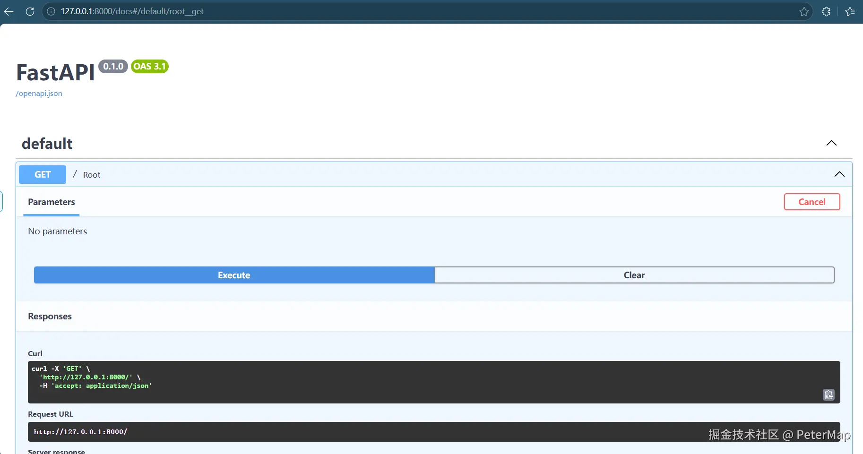Cancel the try-it-out mode
863x454 pixels.
pos(812,202)
